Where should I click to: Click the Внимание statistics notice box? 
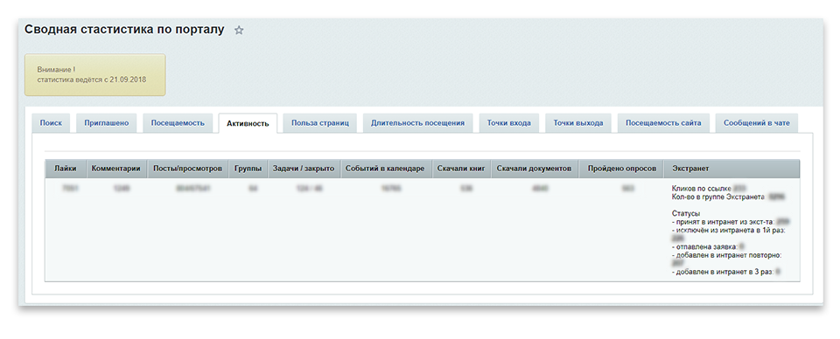[94, 75]
